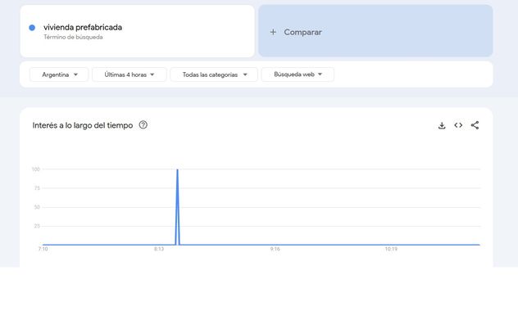This screenshot has width=518, height=311.
Task: Open the Argentina region dropdown
Action: [x=59, y=74]
